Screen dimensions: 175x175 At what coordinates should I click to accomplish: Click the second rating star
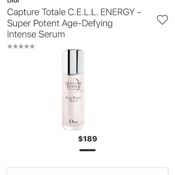pyautogui.click(x=15, y=46)
